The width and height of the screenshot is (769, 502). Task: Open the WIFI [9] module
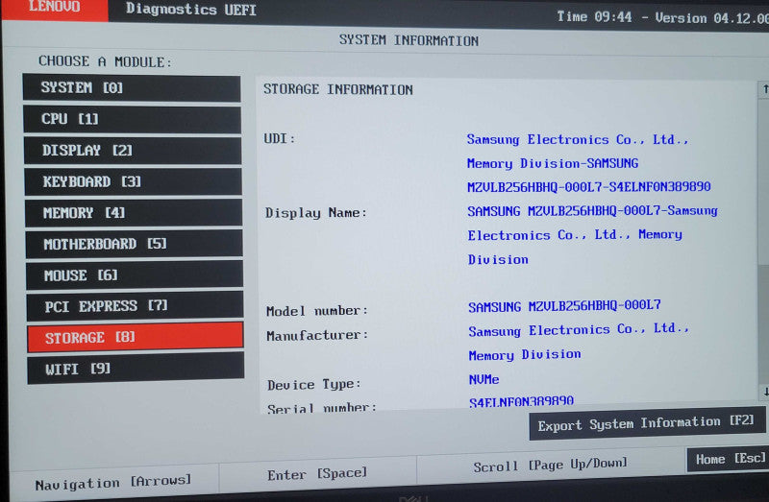(x=136, y=369)
